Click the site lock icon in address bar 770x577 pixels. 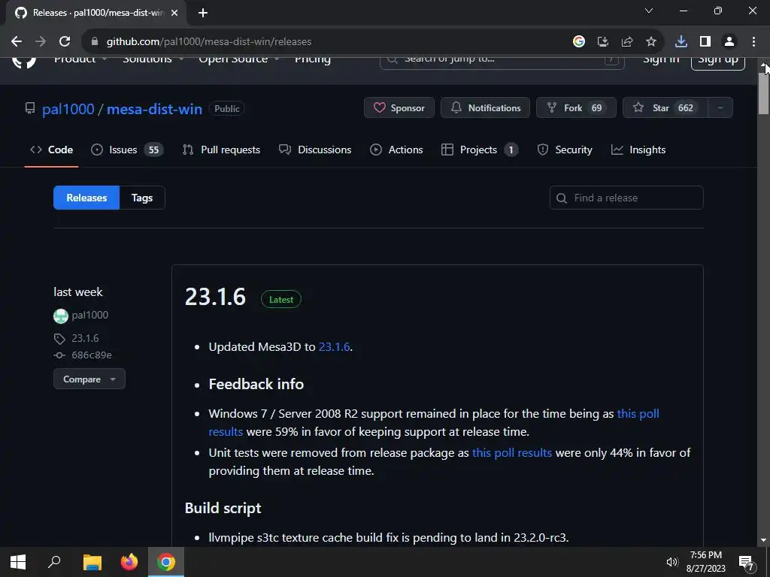tap(94, 42)
